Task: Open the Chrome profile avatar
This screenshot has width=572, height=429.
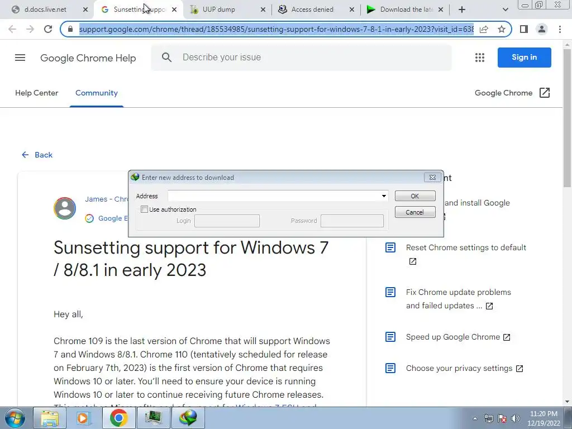Action: click(542, 29)
